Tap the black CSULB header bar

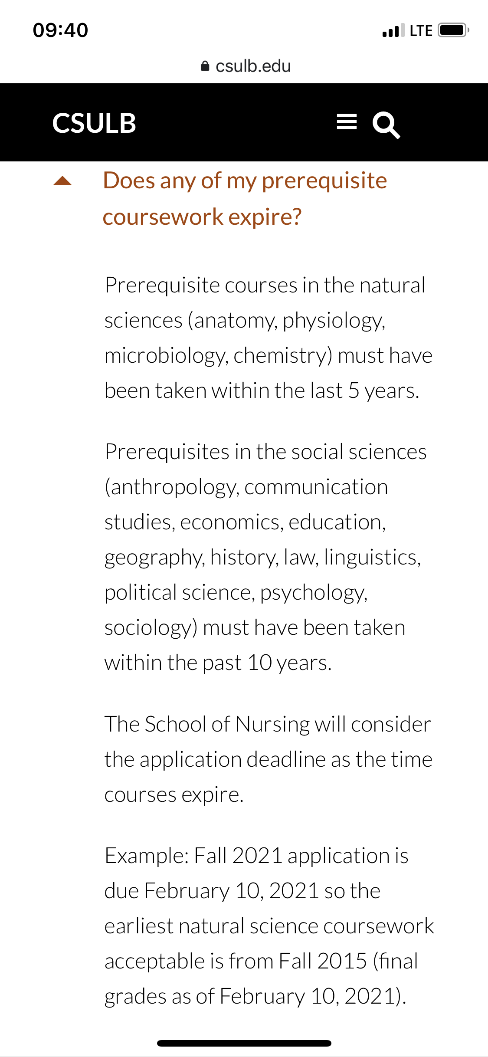point(244,122)
